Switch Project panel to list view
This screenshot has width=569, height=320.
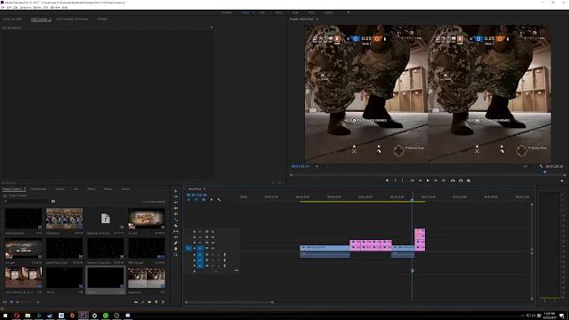point(5,302)
